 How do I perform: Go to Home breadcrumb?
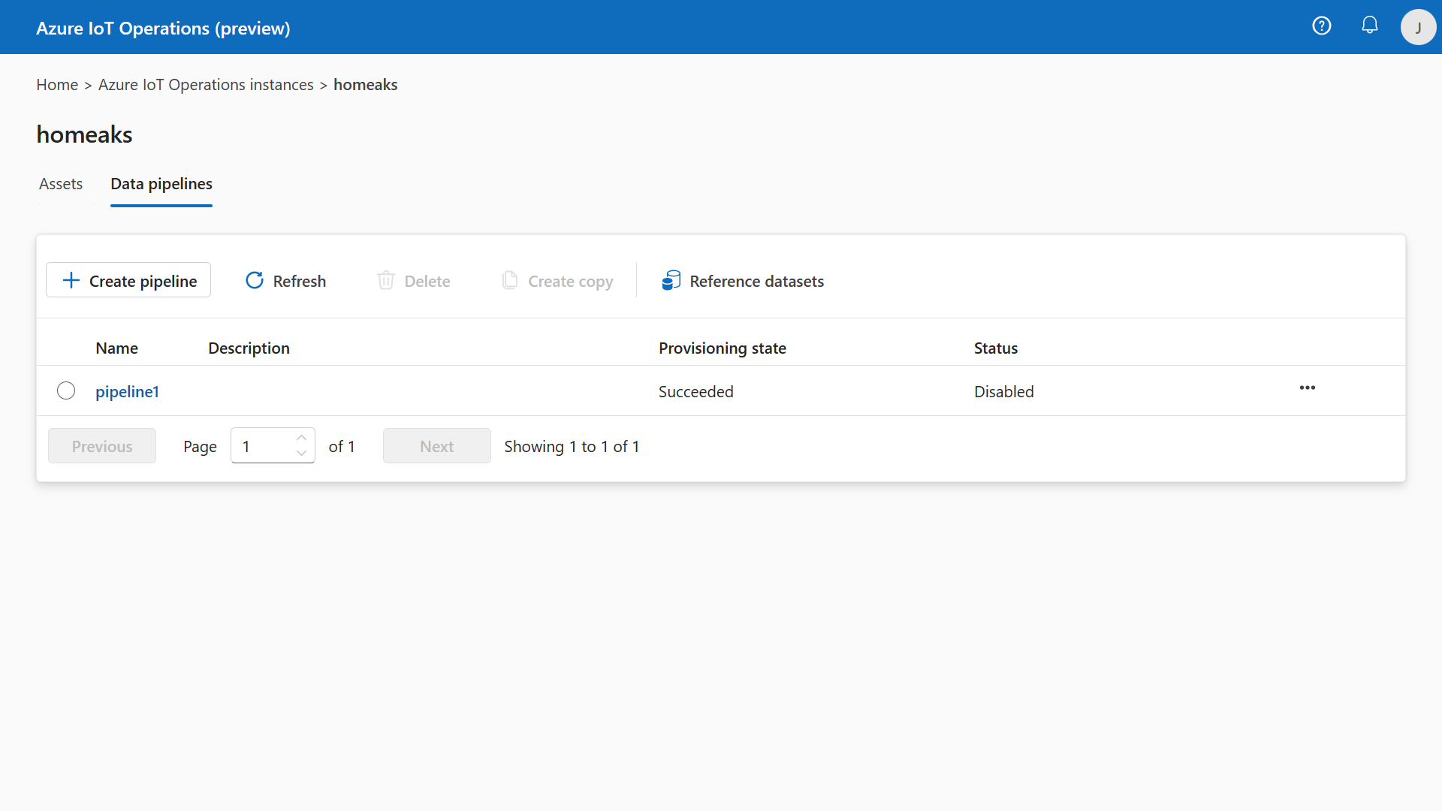pos(57,85)
